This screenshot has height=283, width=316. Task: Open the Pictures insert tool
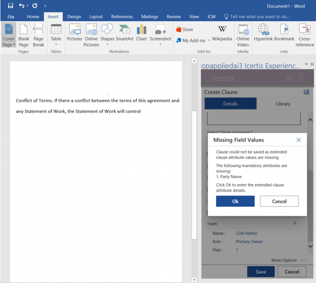74,33
